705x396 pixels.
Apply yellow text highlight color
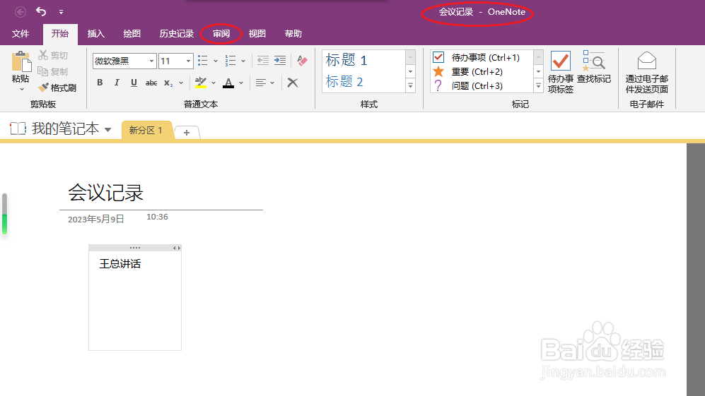(x=201, y=83)
